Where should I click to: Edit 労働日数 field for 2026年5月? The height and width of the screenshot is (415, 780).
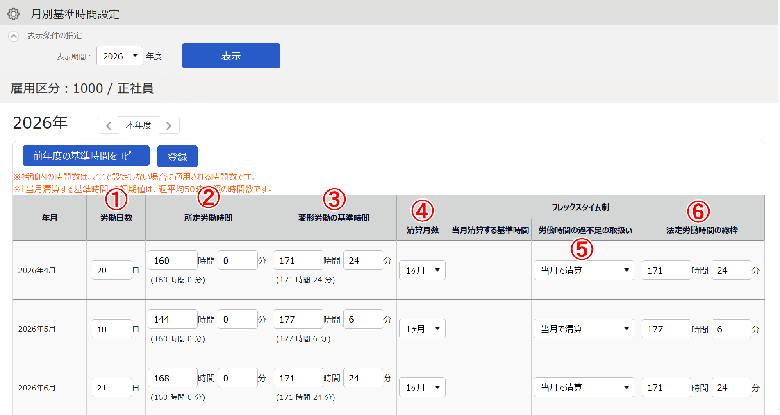112,329
